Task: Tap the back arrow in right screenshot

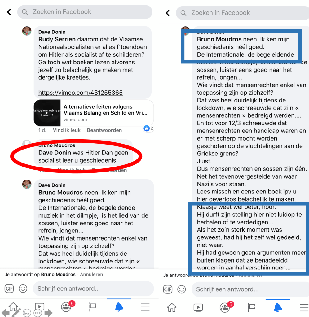Action: pyautogui.click(x=168, y=13)
